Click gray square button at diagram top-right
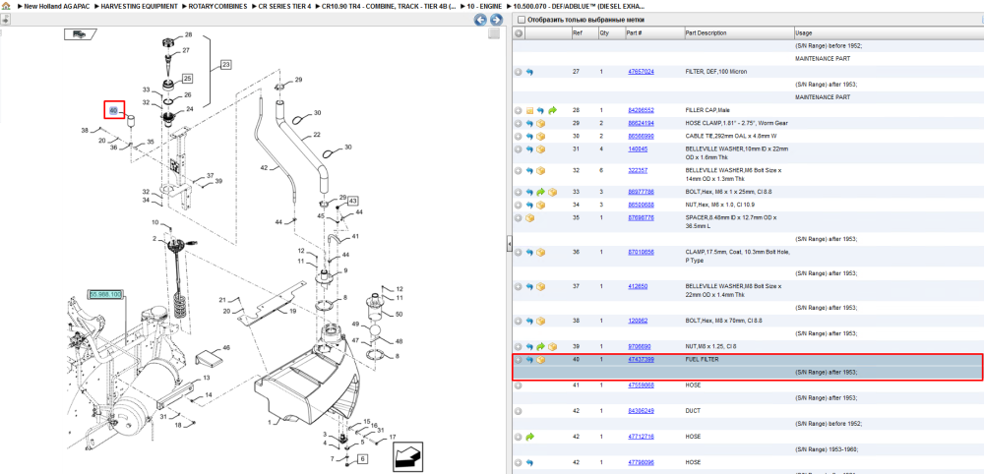 tap(494, 33)
